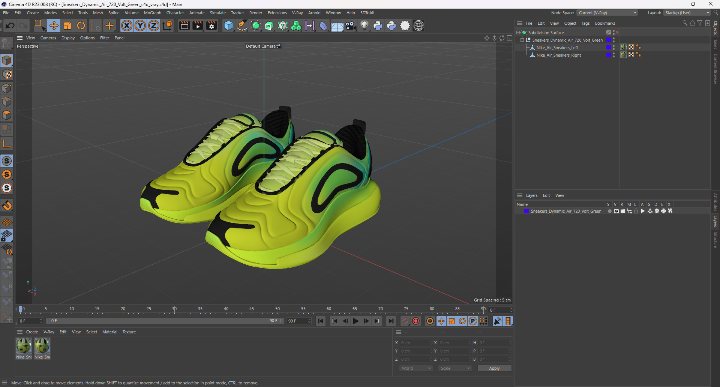Open the vertical Content Browser tab
Image resolution: width=720 pixels, height=387 pixels.
click(715, 69)
